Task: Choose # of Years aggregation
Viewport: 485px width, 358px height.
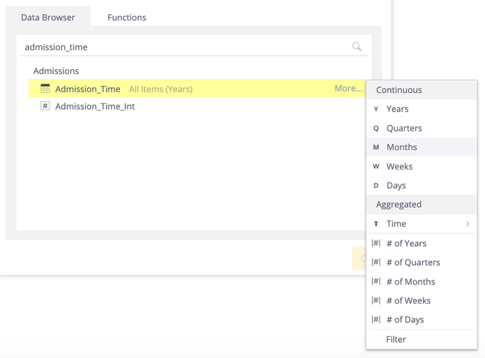Action: (406, 244)
